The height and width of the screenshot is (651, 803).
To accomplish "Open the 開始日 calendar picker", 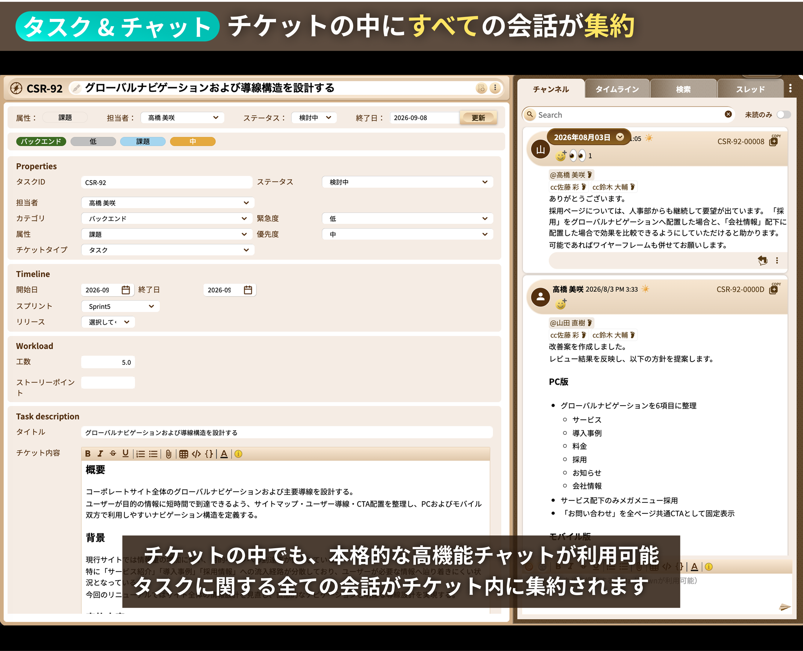I will point(126,290).
